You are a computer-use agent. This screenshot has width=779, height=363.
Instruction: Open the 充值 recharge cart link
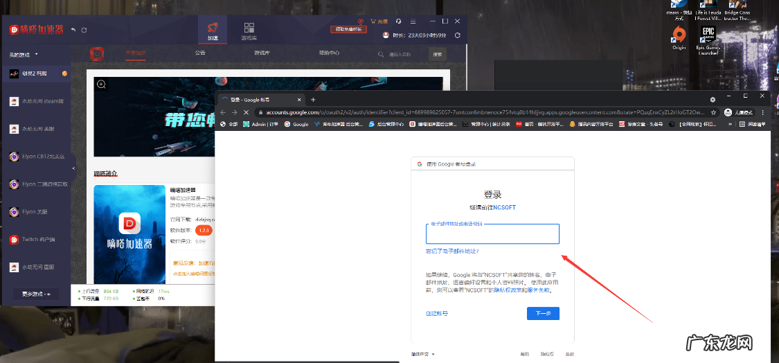click(379, 21)
